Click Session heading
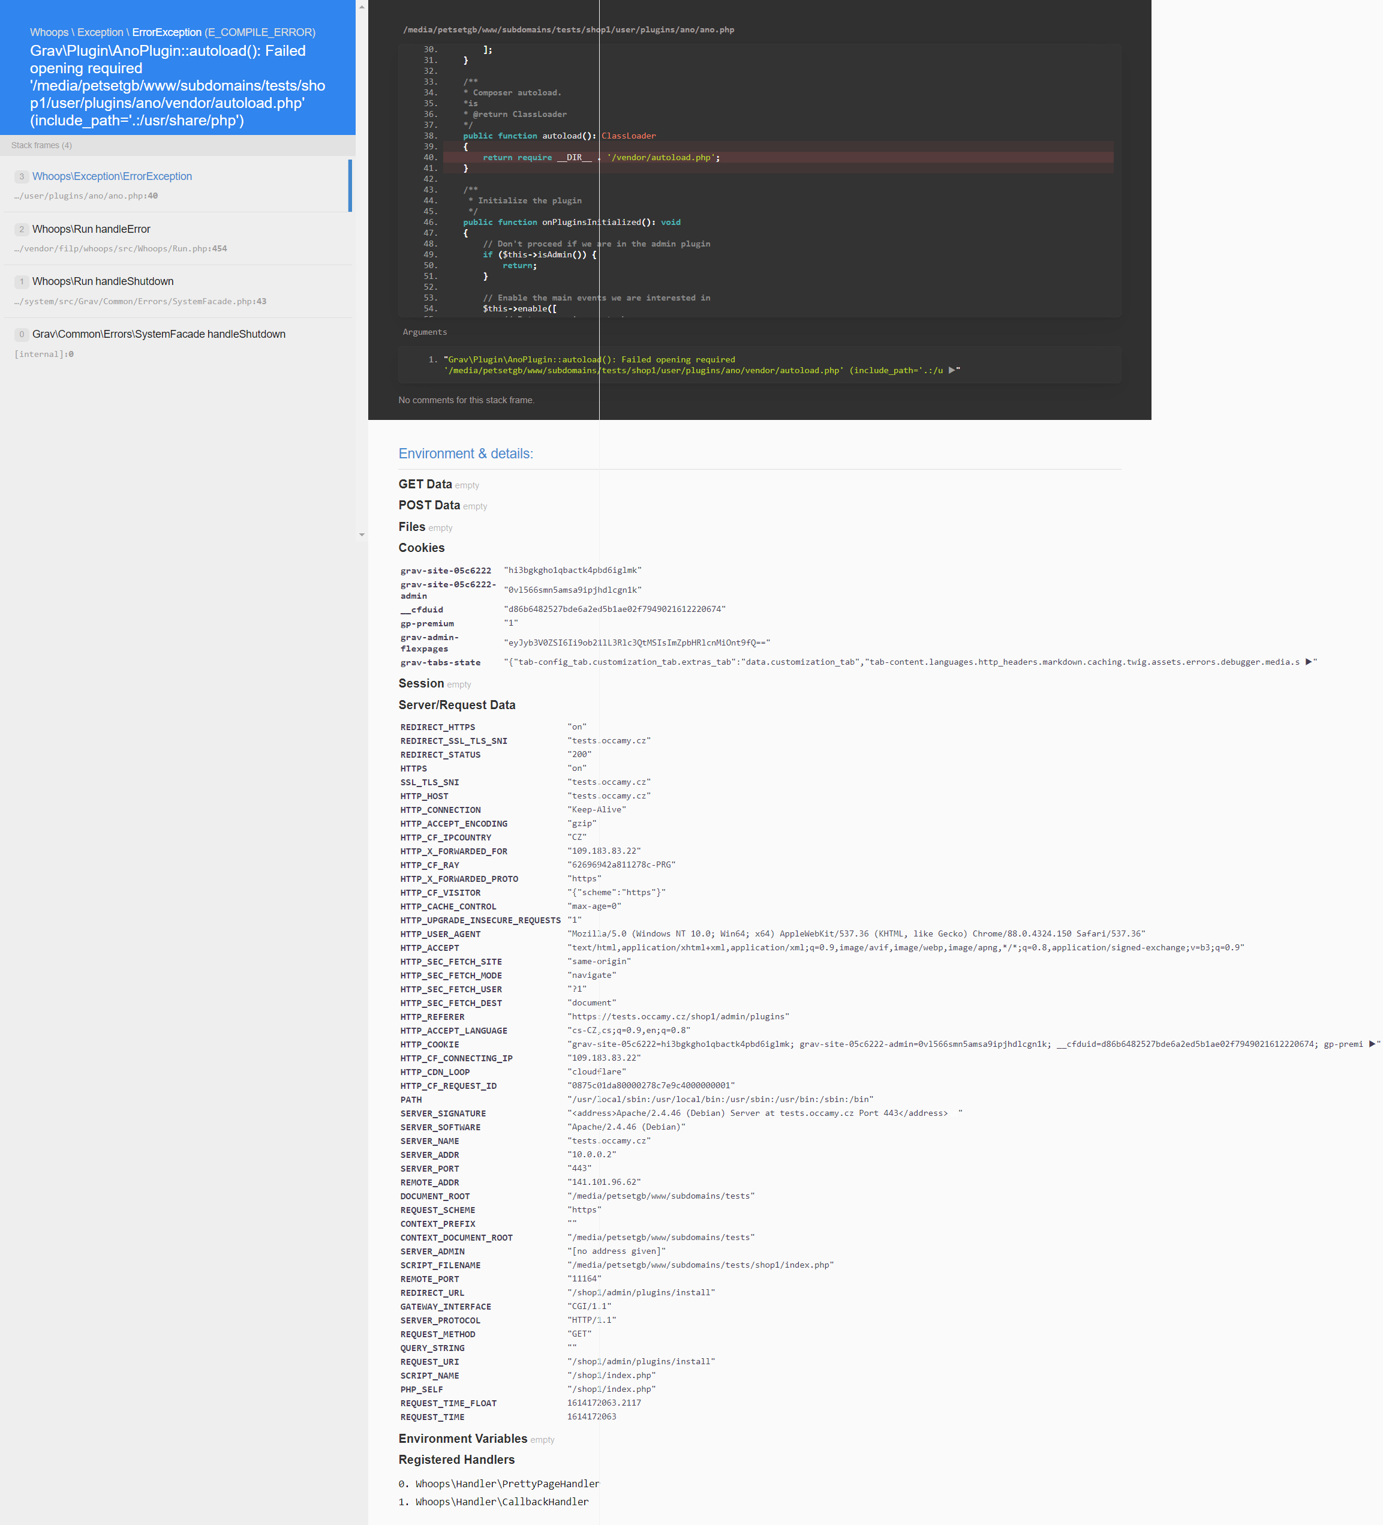 click(x=421, y=683)
